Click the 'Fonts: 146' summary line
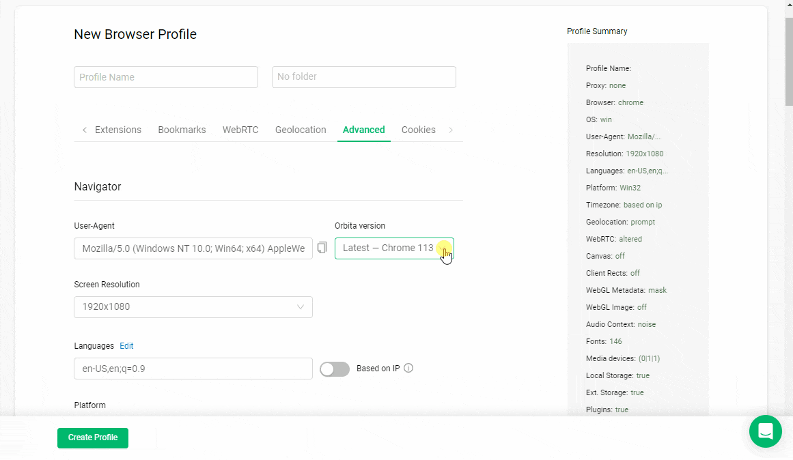Image resolution: width=793 pixels, height=460 pixels. click(x=604, y=341)
